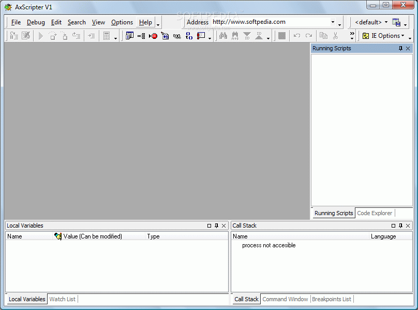Open the Search menu
The image size is (418, 310).
click(77, 22)
